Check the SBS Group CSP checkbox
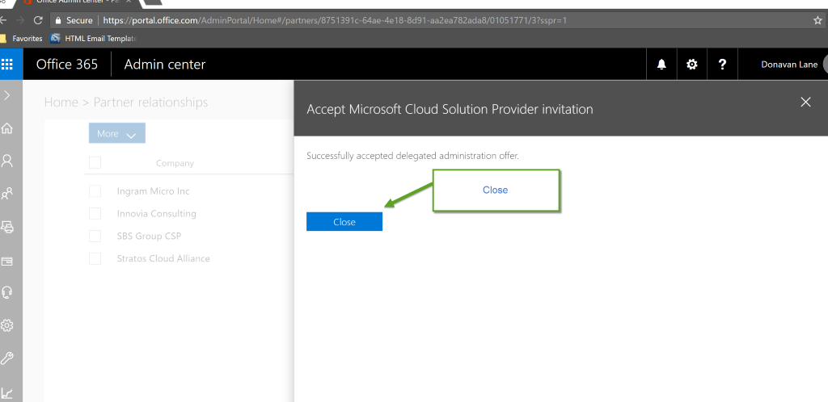 95,236
